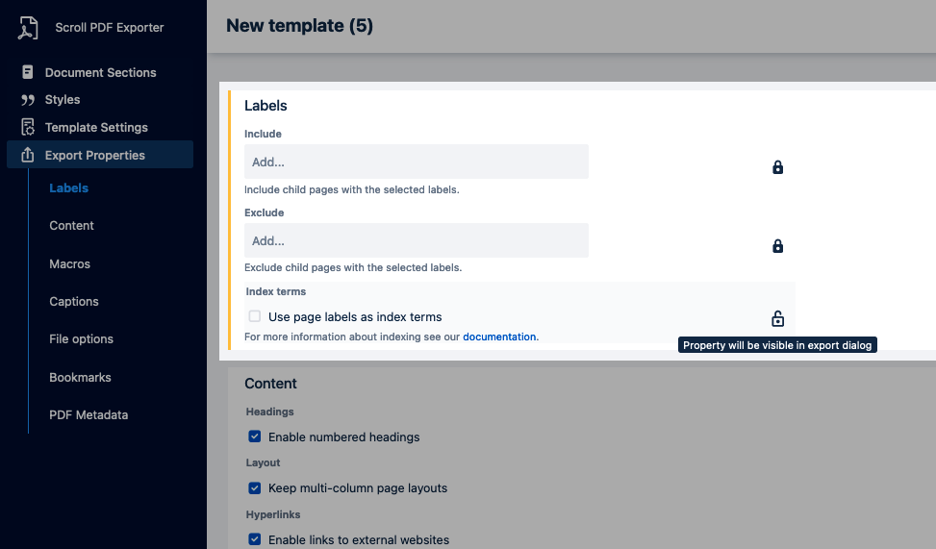936x549 pixels.
Task: Click the Template Settings gear-document icon
Action: pyautogui.click(x=28, y=128)
